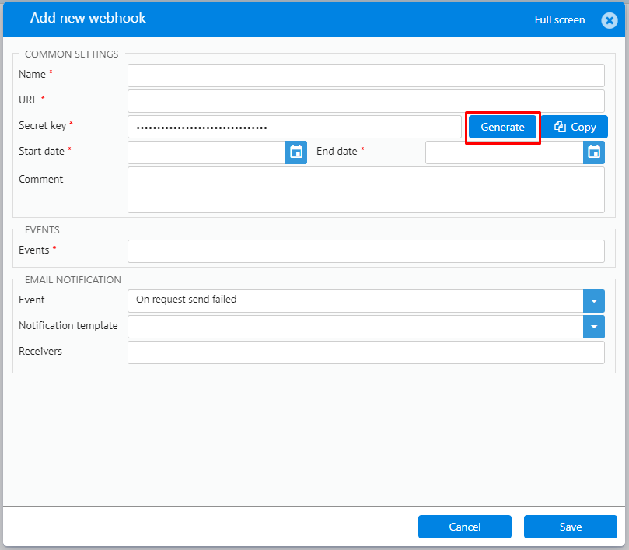Image resolution: width=629 pixels, height=550 pixels.
Task: Click the 'Events' field label
Action: click(33, 250)
